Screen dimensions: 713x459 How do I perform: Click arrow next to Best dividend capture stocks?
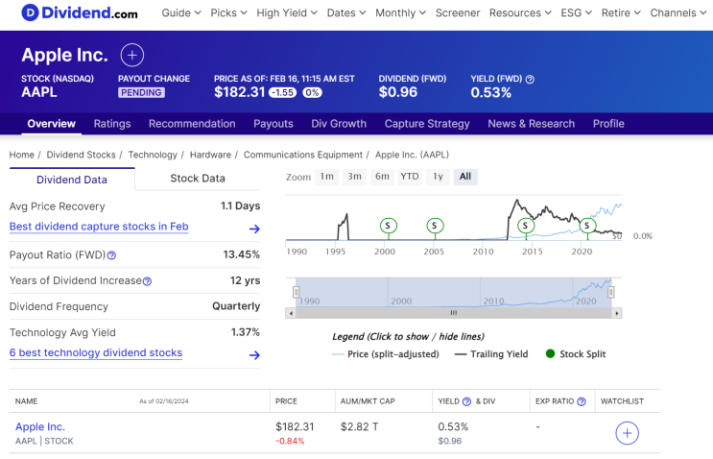pyautogui.click(x=254, y=229)
